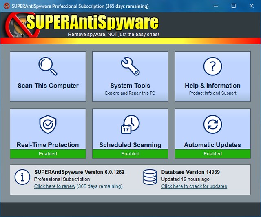261x217 pixels.
Task: Toggle Automatic Updates Enabled status bar
Action: tap(212, 154)
